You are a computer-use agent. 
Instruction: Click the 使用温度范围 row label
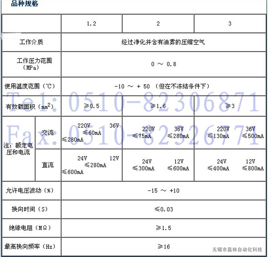(x=30, y=86)
